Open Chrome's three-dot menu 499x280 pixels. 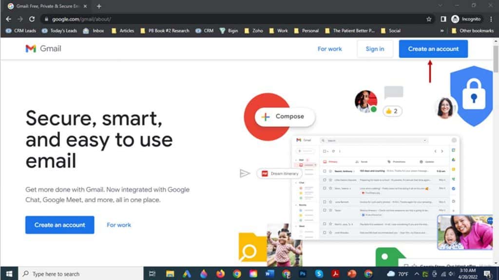tap(491, 19)
